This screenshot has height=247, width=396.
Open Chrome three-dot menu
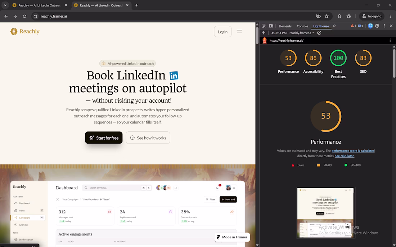(x=390, y=16)
